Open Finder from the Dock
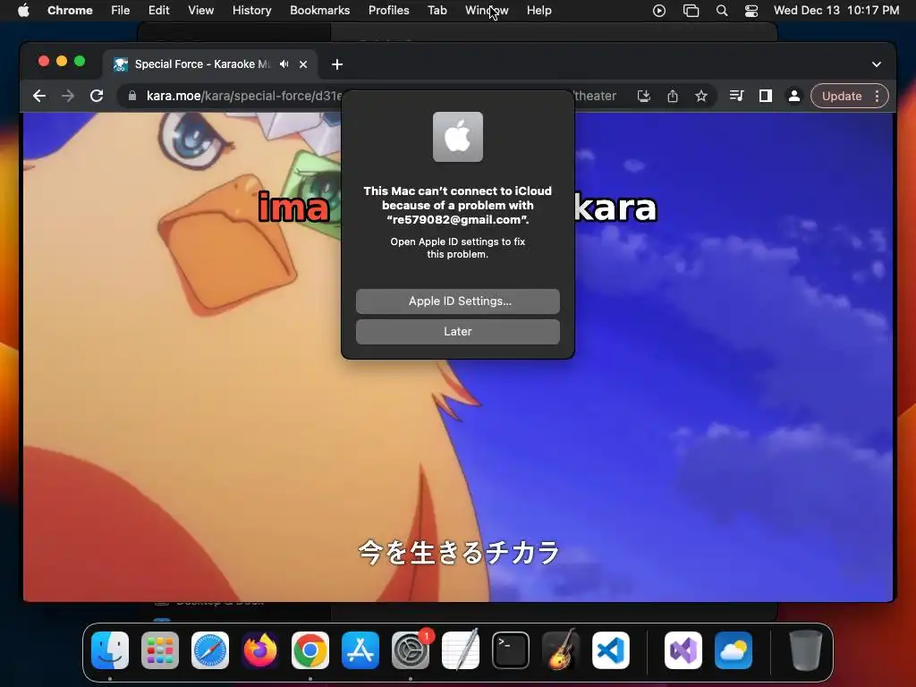 [110, 650]
